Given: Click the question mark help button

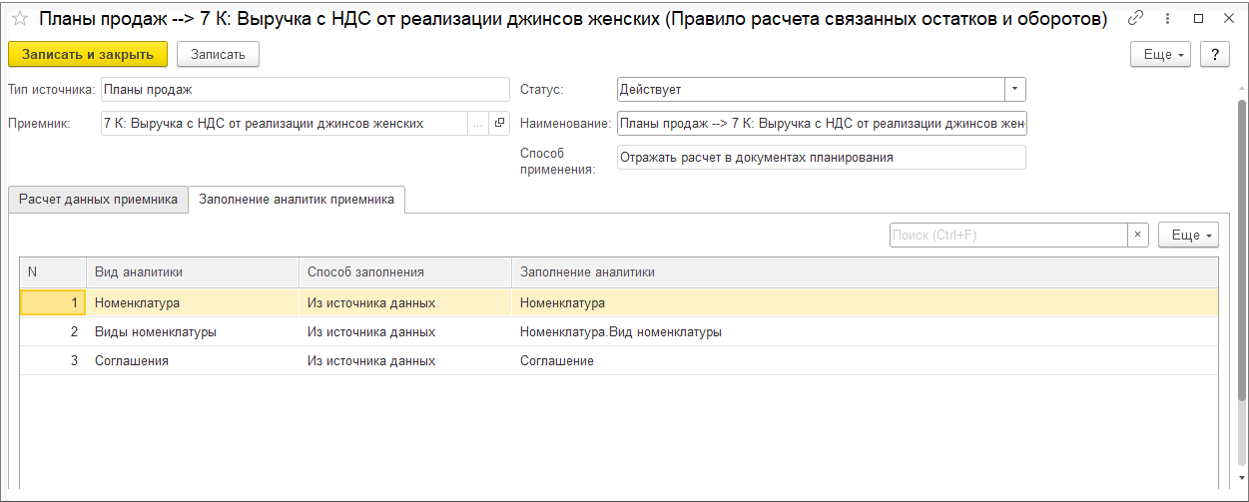Looking at the screenshot, I should pyautogui.click(x=1215, y=55).
